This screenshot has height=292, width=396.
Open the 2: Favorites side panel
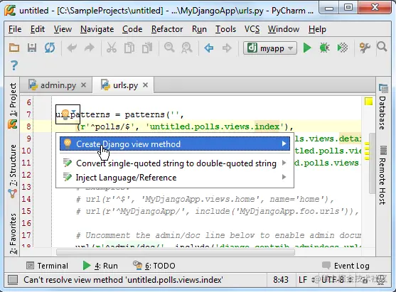point(13,234)
